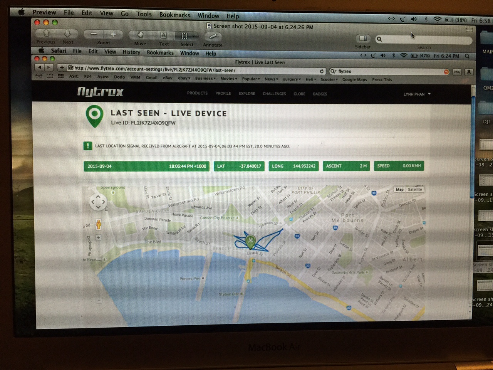Open Safari reading list glasses icon

(x=39, y=76)
